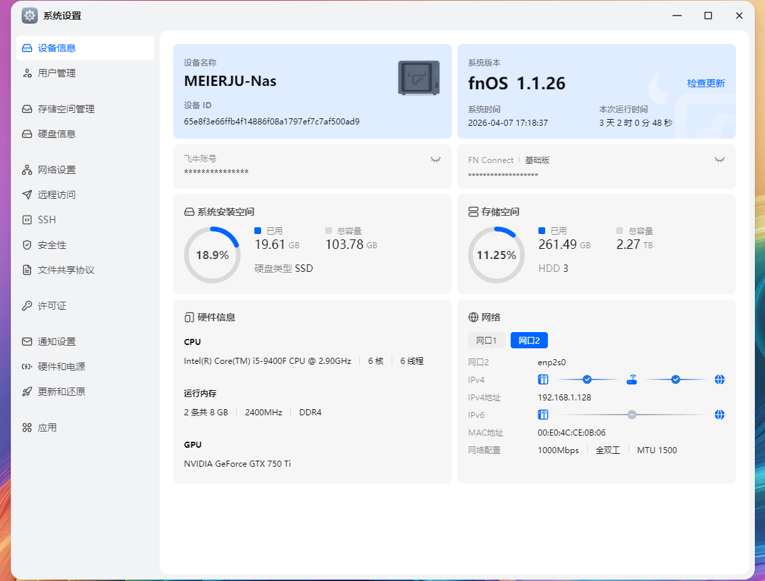Image resolution: width=765 pixels, height=581 pixels.
Task: Reveal the hidden 飞牛账号 with eye icon
Action: click(436, 160)
